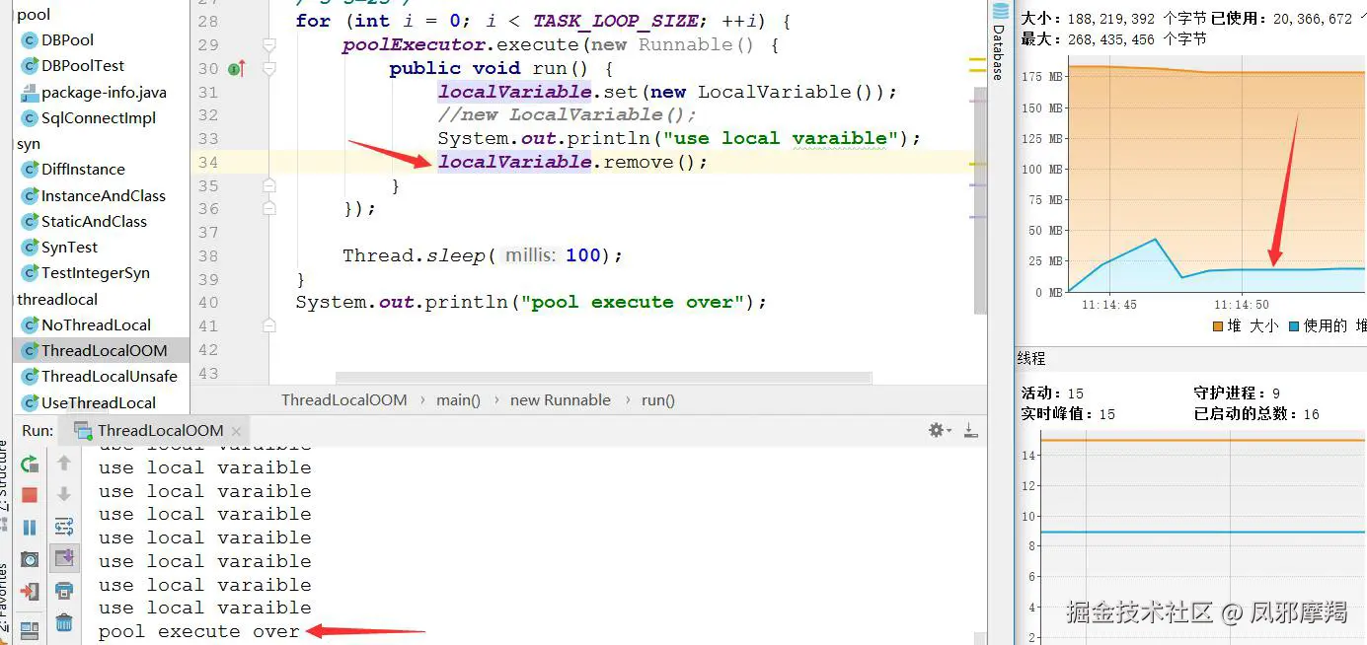Stop the running process with red square
The height and width of the screenshot is (645, 1367).
30,495
